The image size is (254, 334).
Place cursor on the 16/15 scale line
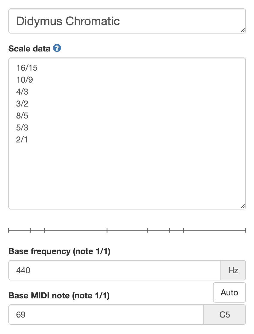(x=27, y=68)
